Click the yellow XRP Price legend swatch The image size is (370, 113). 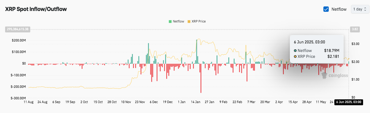click(189, 21)
